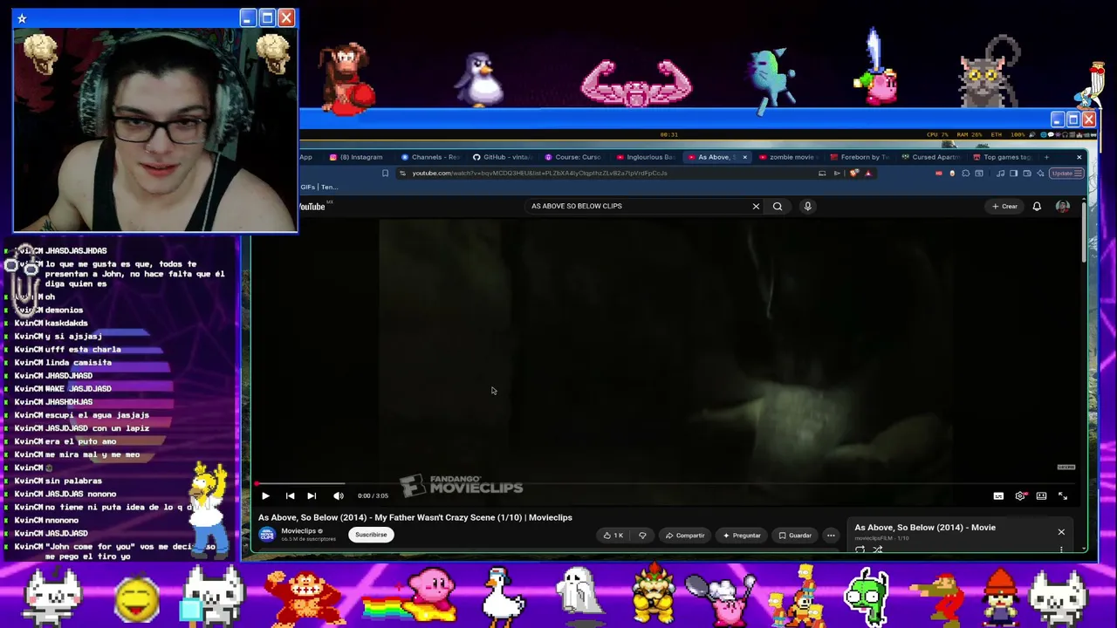Image resolution: width=1117 pixels, height=628 pixels.
Task: Open the GIFs | Tenor bookmark
Action: point(319,187)
